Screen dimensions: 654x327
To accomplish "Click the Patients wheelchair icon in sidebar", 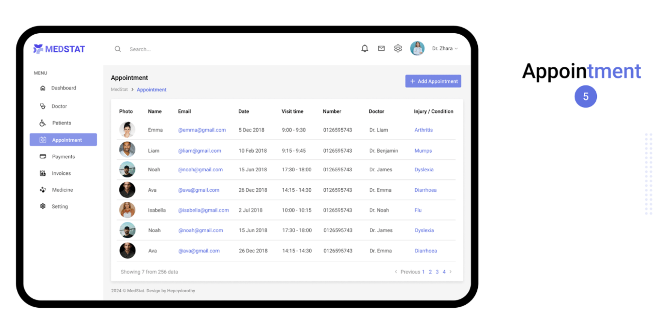I will tap(43, 123).
